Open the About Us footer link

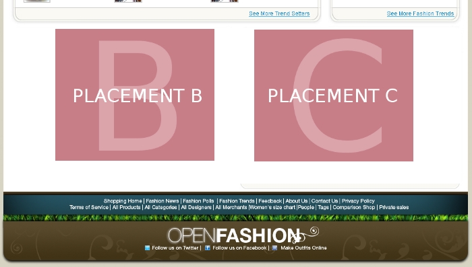tap(297, 201)
